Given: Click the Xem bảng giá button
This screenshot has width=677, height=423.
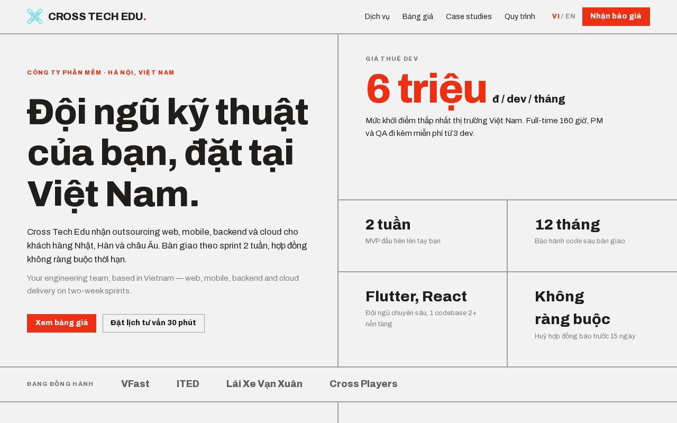Looking at the screenshot, I should pos(61,323).
